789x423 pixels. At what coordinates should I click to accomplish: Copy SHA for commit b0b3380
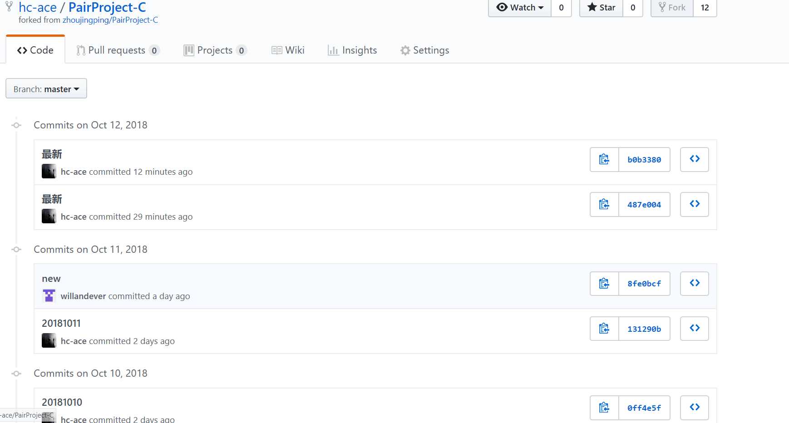(x=604, y=159)
